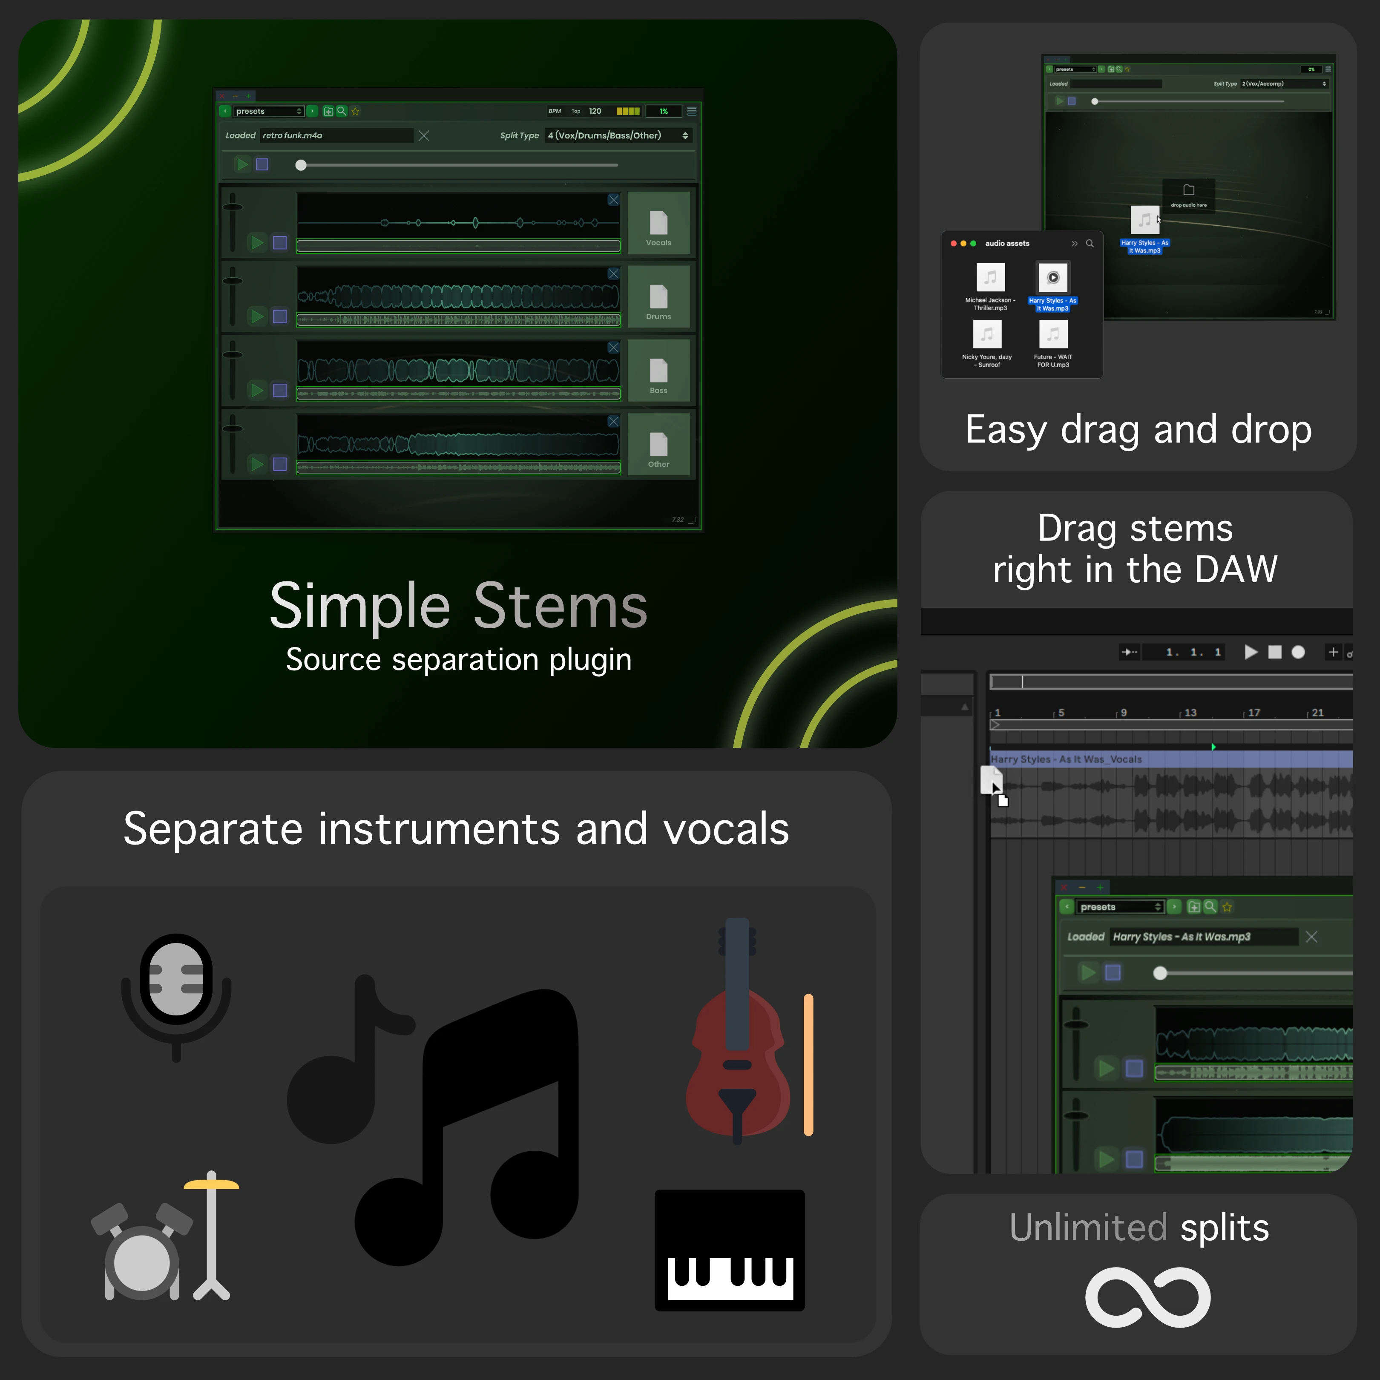Click the Bass stem file drag icon
The height and width of the screenshot is (1380, 1380).
tap(658, 371)
